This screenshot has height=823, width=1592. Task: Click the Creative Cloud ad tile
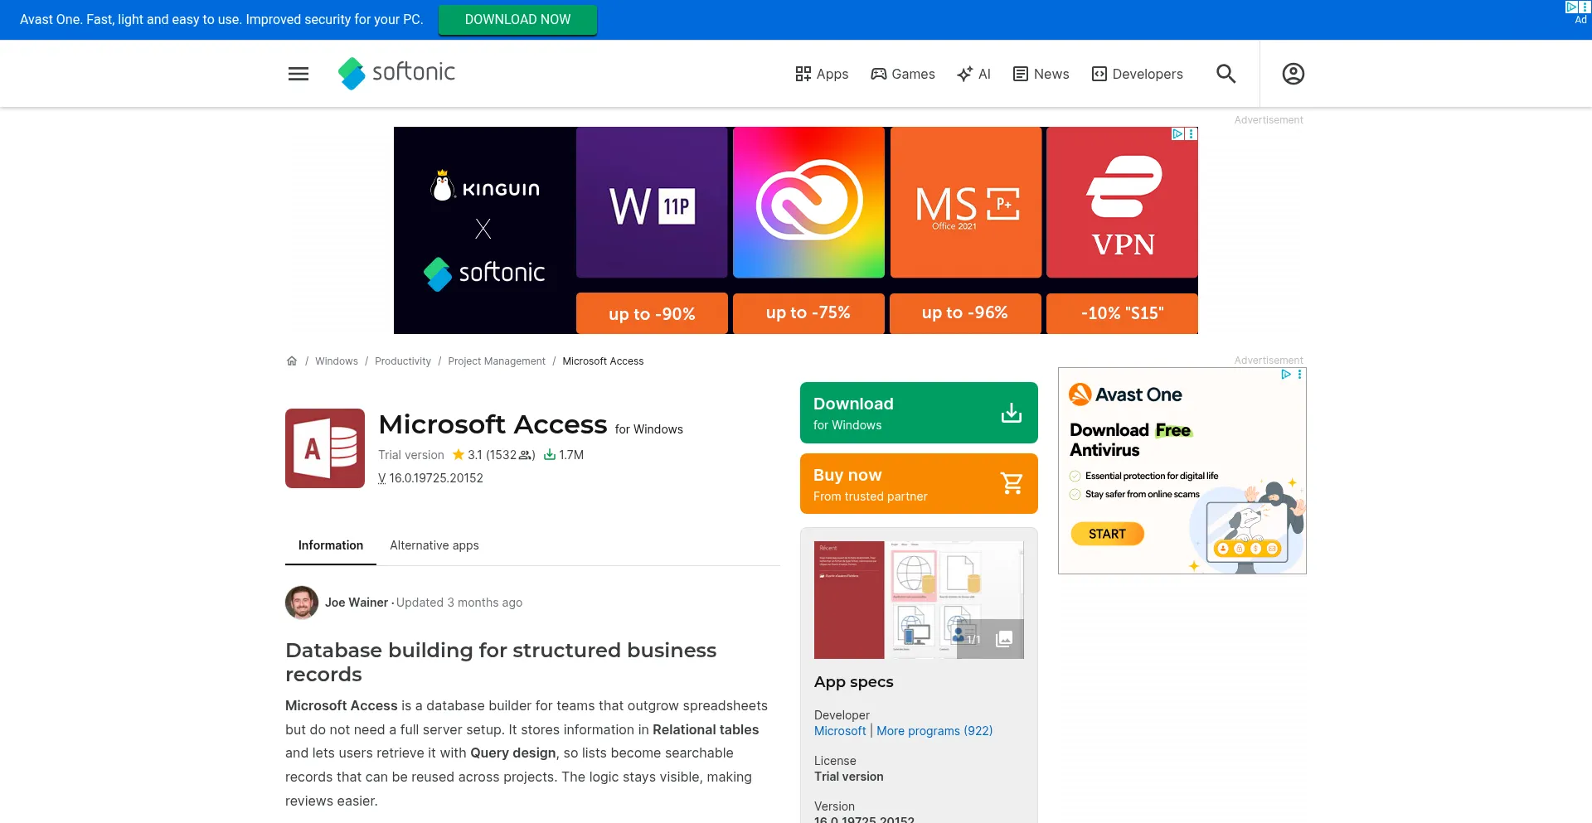click(808, 202)
